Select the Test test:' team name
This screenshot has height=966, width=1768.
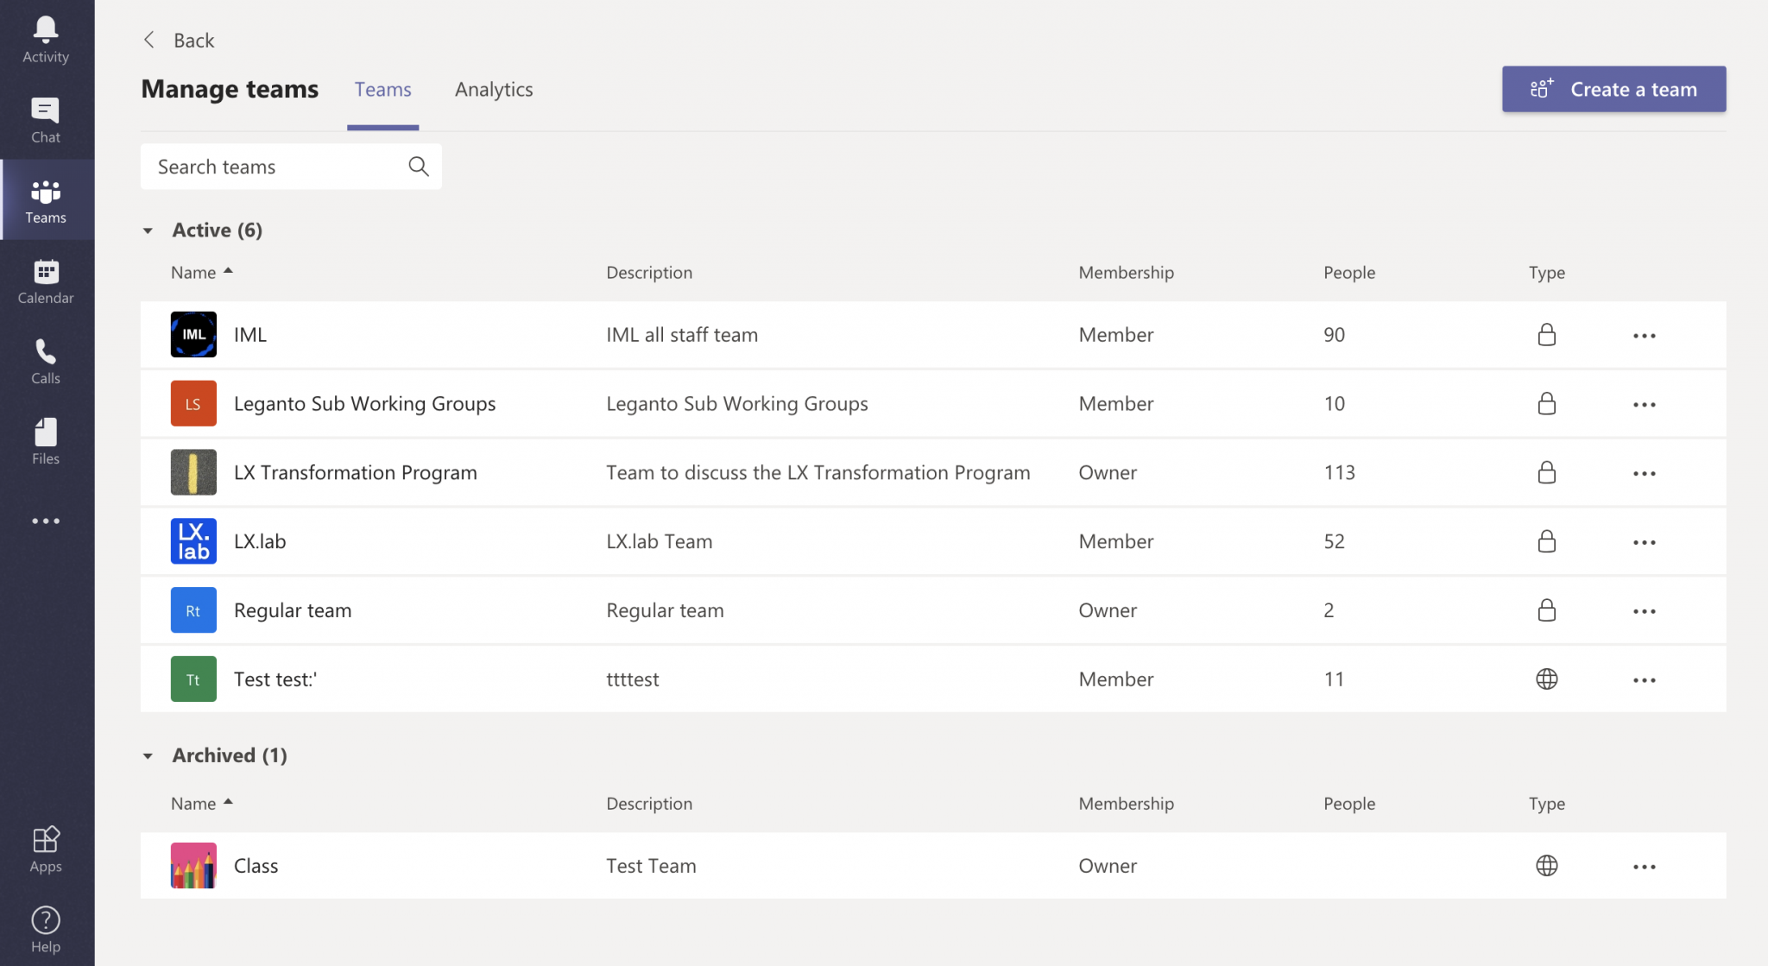click(x=275, y=679)
